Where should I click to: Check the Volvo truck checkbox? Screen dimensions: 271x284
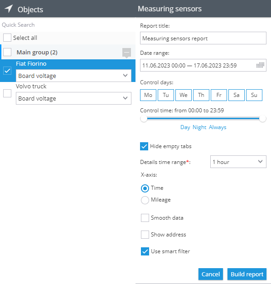[7, 93]
